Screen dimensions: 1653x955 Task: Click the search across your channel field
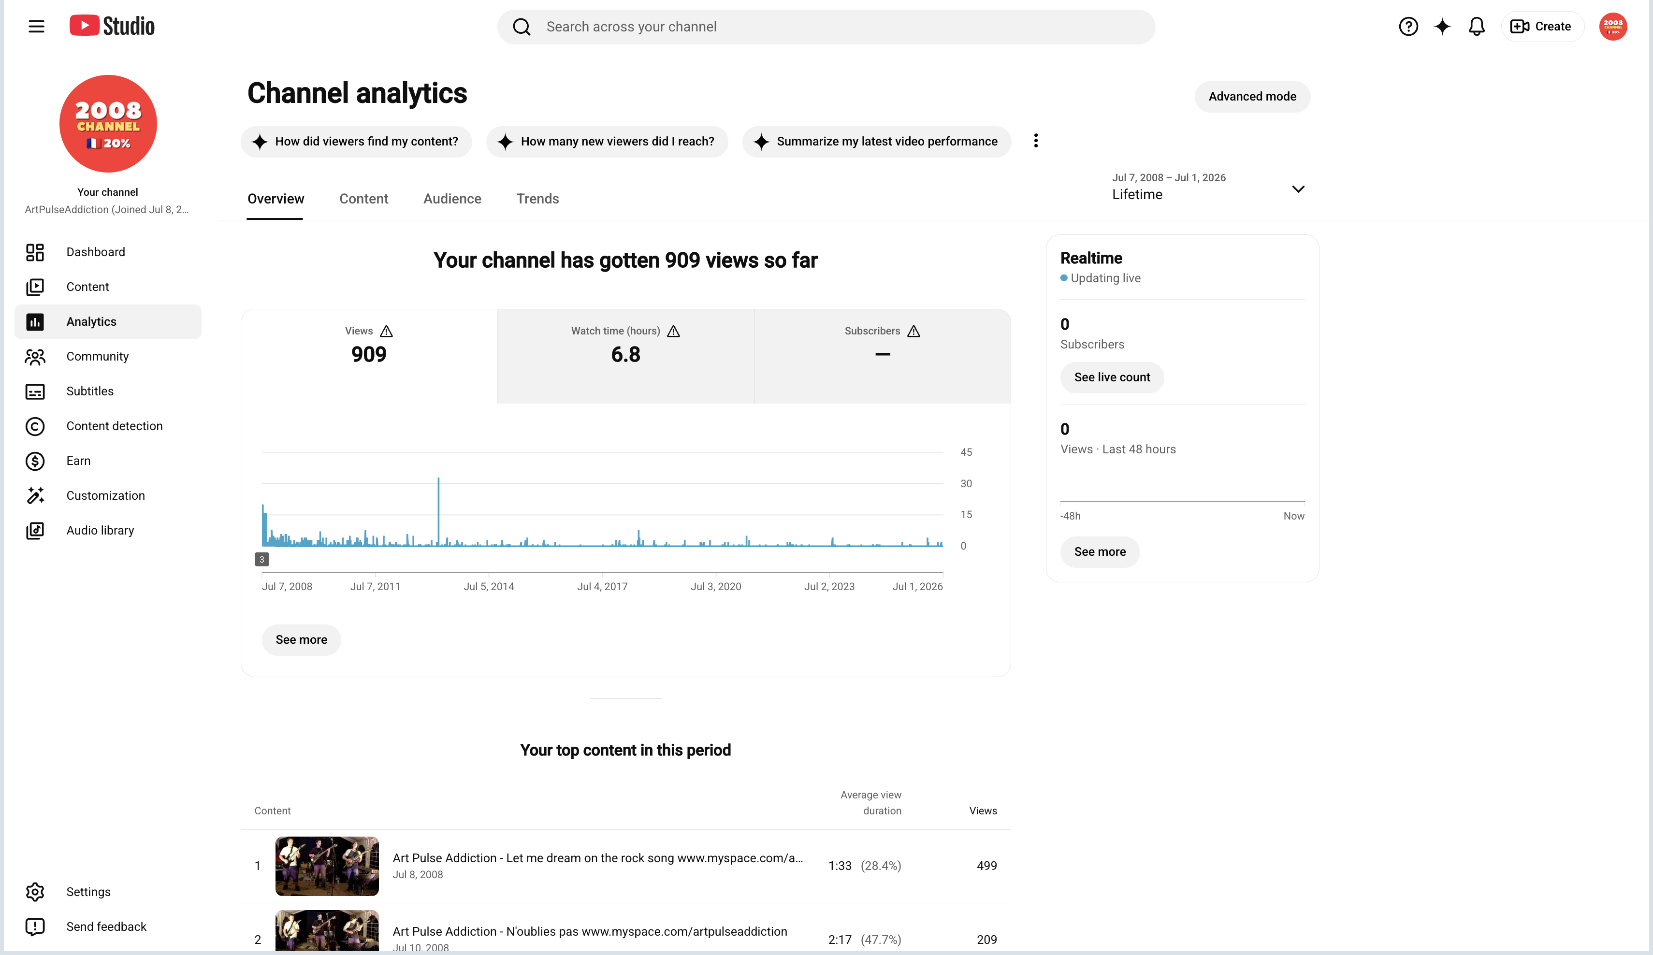(x=826, y=27)
